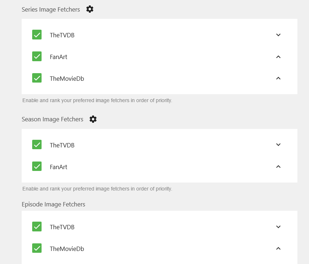
Task: Click TheTVDB label in Episode fetchers
Action: (x=62, y=227)
